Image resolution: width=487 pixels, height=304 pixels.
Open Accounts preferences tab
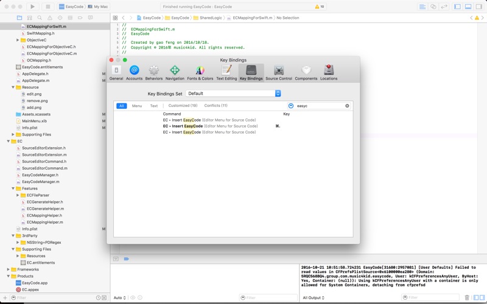click(134, 72)
